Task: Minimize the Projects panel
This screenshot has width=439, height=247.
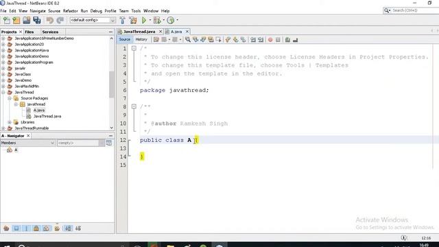Action: 110,32
